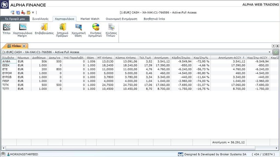Click the 18.240,00 acquisition cost cell
280x157 pixels.
[126, 65]
